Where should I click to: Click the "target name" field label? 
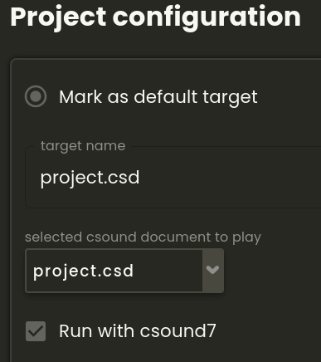[83, 146]
